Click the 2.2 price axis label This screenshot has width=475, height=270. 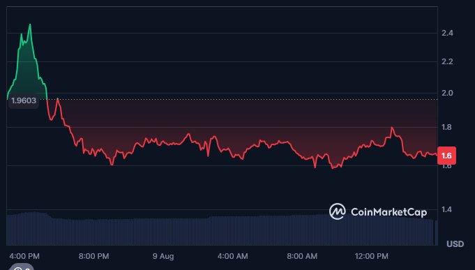point(447,62)
